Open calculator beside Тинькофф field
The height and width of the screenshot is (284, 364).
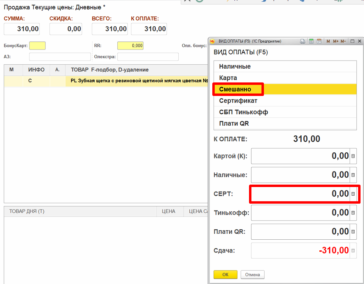[353, 213]
